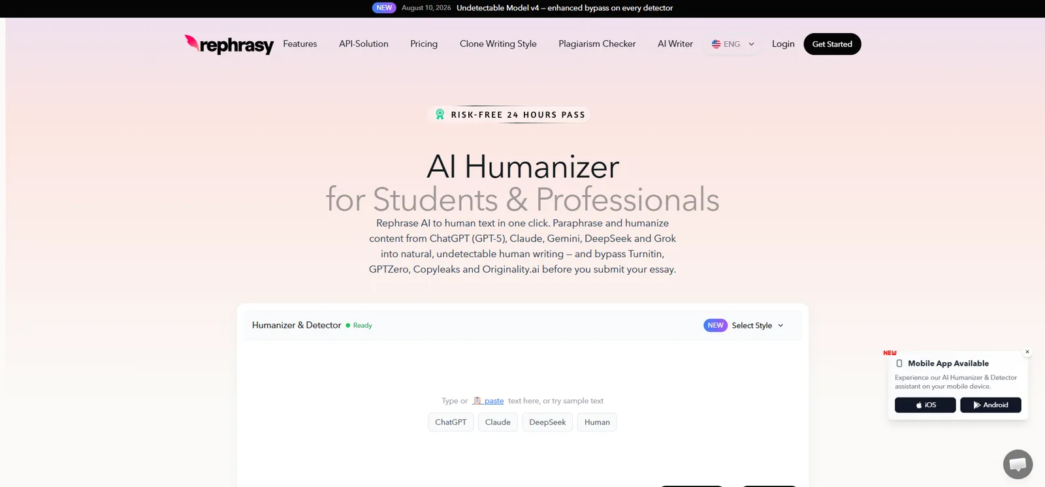This screenshot has width=1045, height=487.
Task: Open the chat support bubble icon
Action: tap(1018, 464)
